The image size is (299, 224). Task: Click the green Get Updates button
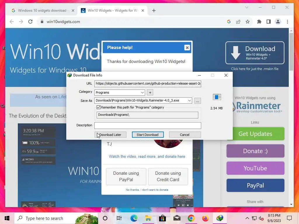pyautogui.click(x=255, y=134)
